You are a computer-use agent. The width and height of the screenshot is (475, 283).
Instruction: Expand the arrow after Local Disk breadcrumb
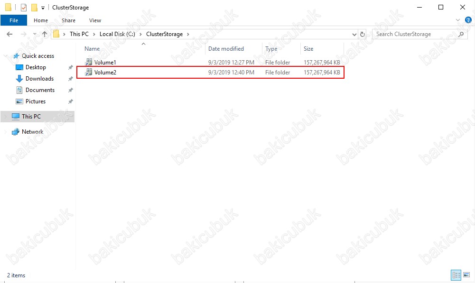click(140, 34)
